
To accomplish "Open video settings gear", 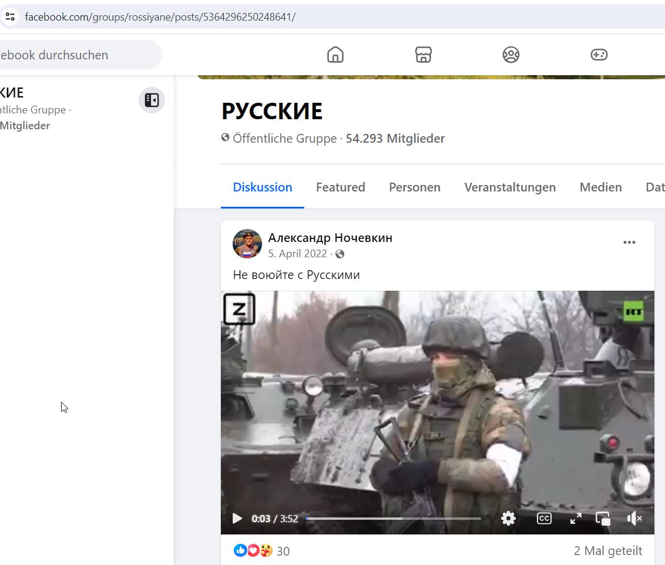I will pos(508,519).
